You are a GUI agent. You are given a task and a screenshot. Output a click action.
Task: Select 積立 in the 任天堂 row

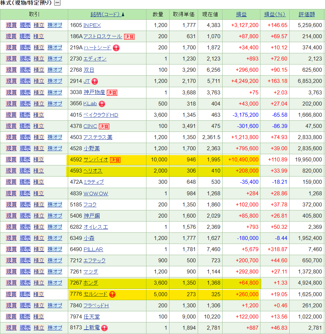pos(39,317)
